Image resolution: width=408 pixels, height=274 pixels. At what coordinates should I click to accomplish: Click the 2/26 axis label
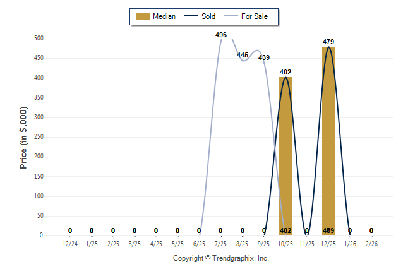click(x=371, y=243)
